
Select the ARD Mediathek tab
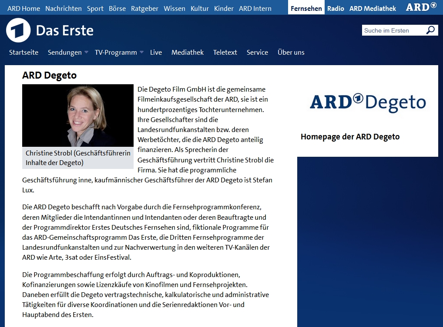point(373,8)
